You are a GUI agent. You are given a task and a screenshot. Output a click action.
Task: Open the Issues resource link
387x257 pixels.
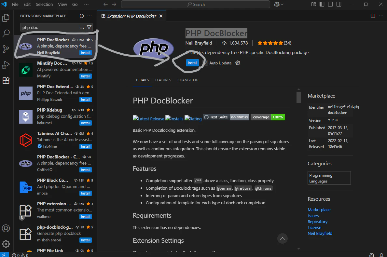[x=313, y=216]
